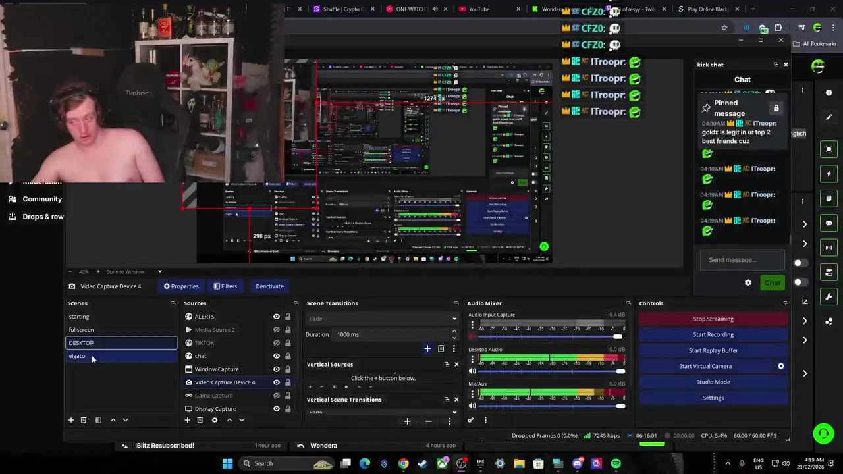Click Start Recording button

713,334
